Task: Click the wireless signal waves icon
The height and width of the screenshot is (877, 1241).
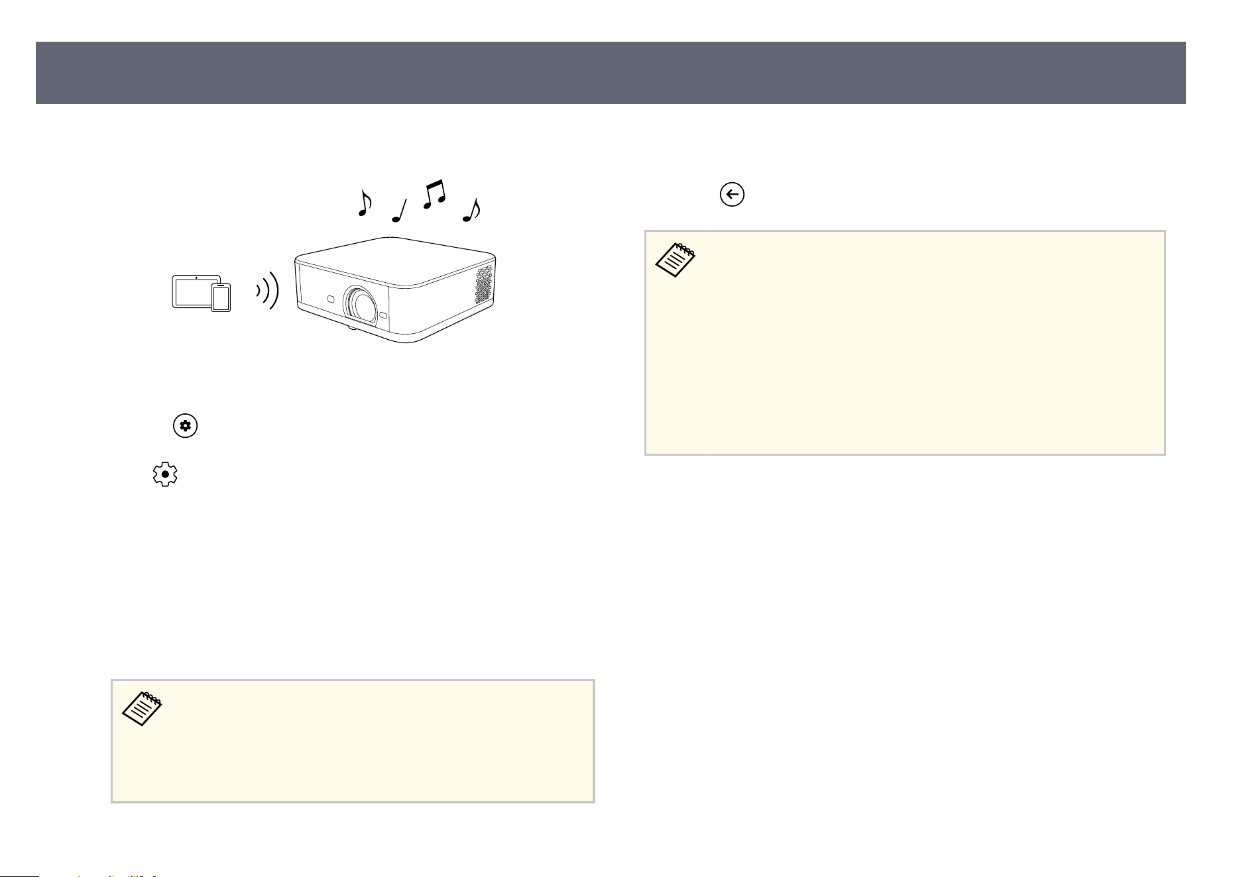Action: (x=268, y=291)
